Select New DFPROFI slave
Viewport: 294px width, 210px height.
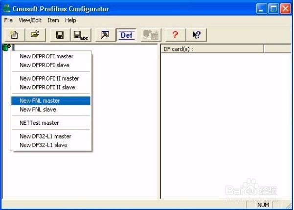pyautogui.click(x=51, y=65)
